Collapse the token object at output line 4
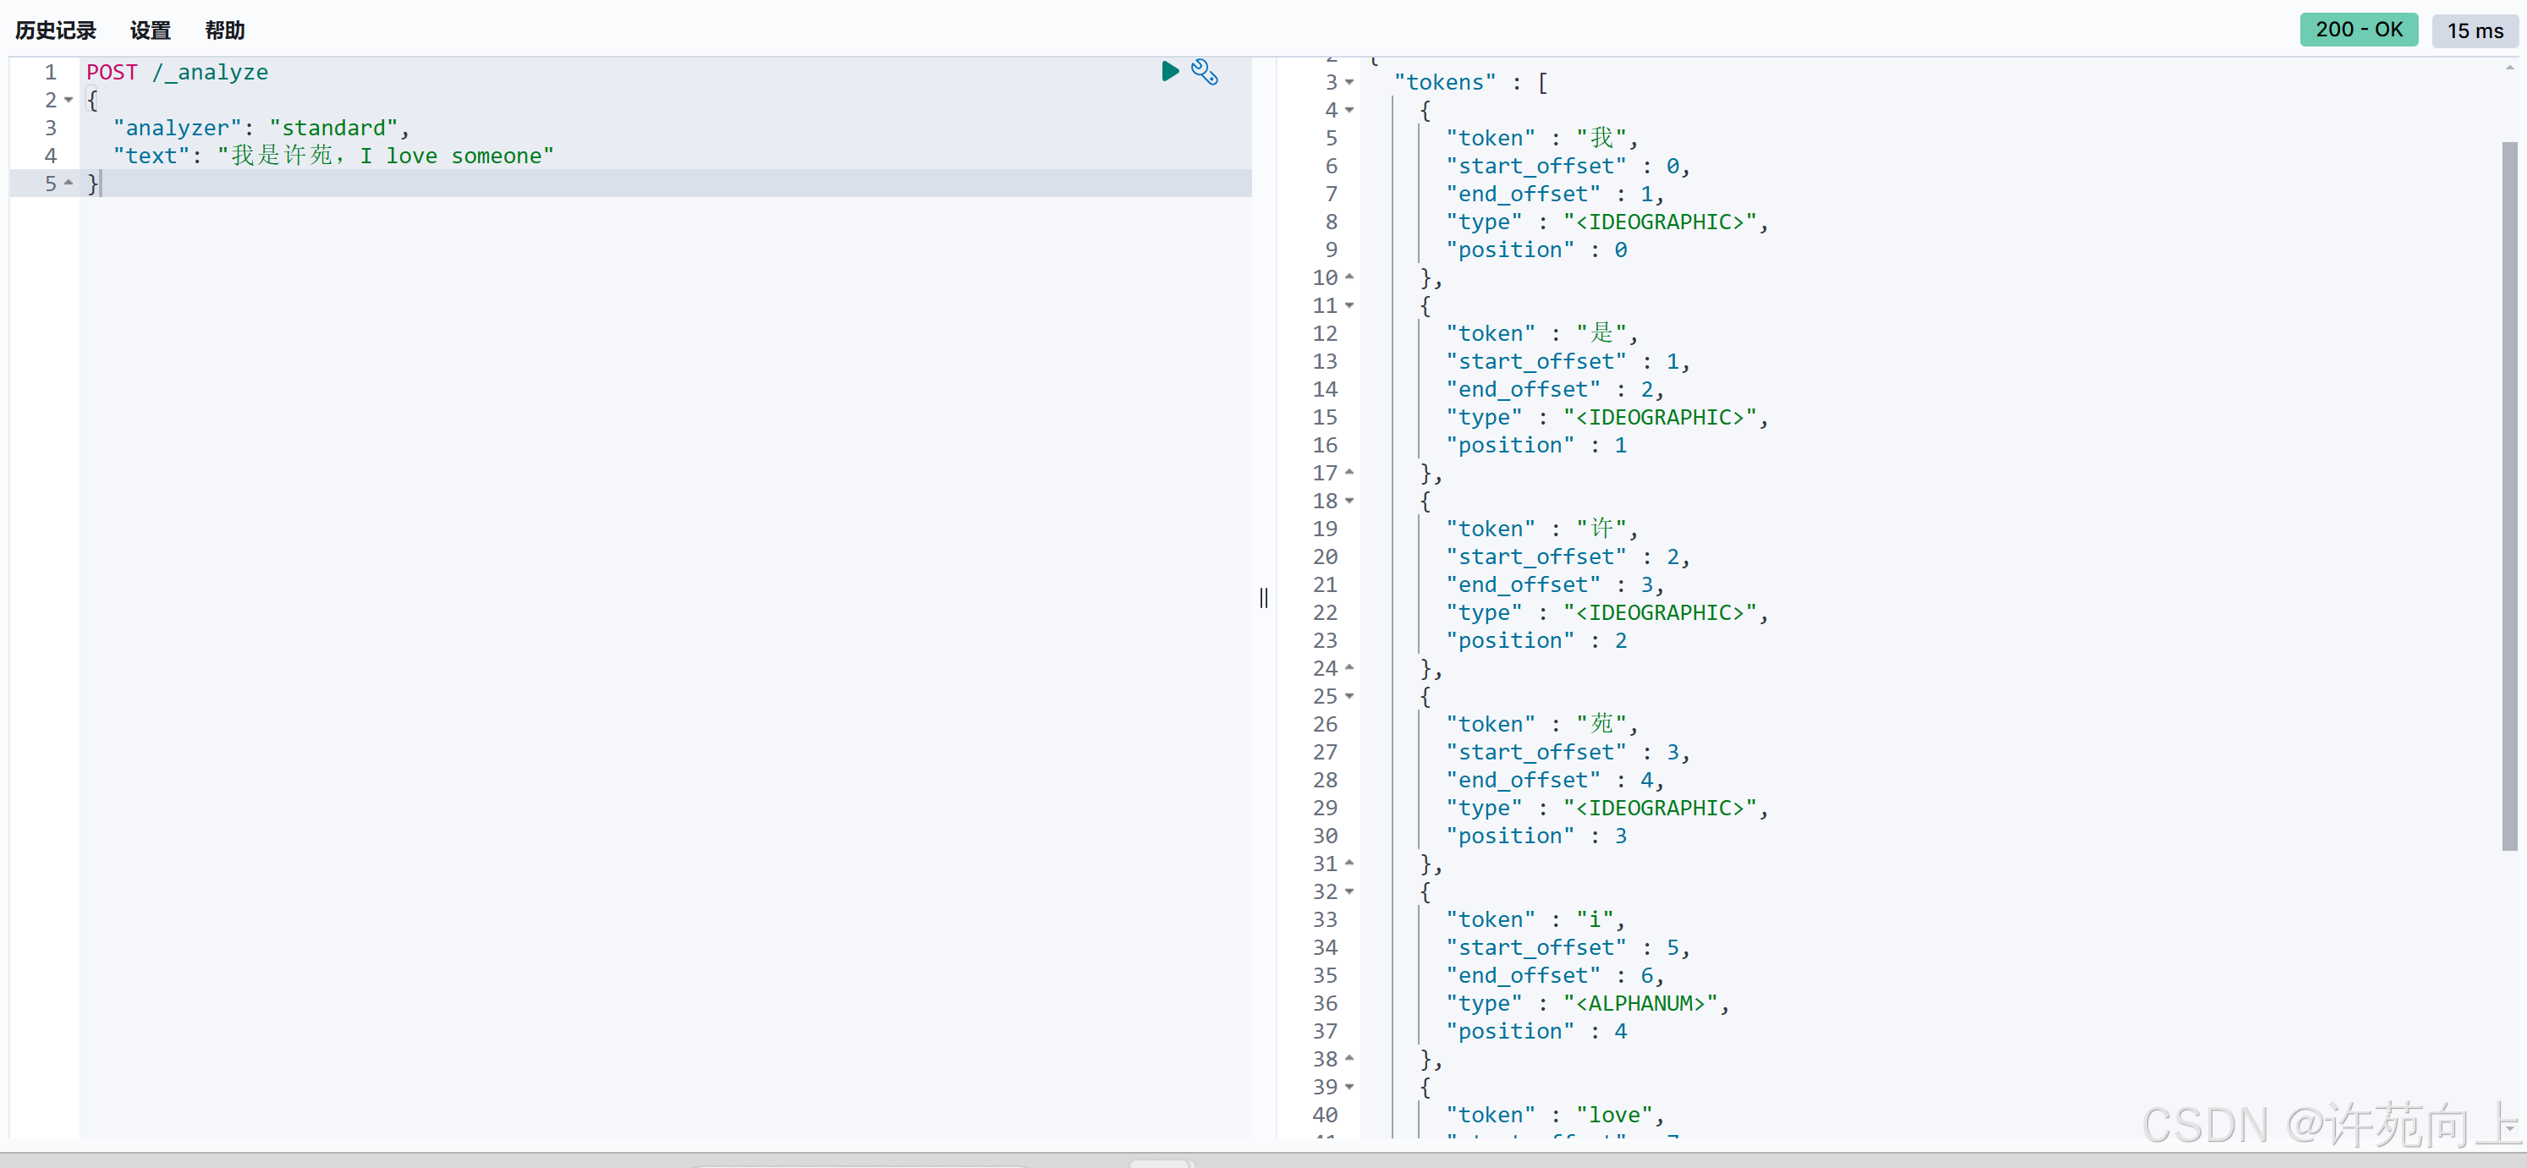The height and width of the screenshot is (1168, 2527). (x=1350, y=110)
